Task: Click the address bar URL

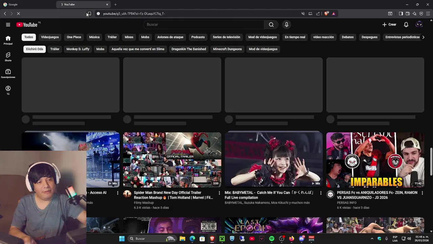Action: pyautogui.click(x=134, y=14)
